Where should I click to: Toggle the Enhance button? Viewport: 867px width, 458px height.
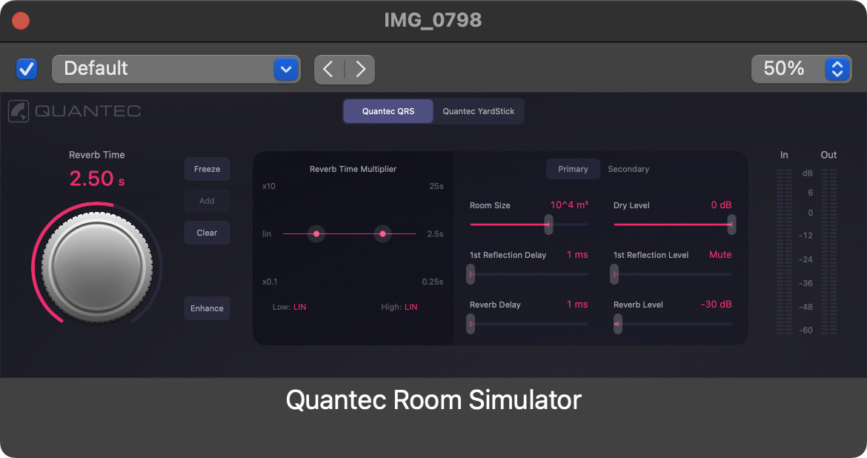207,308
